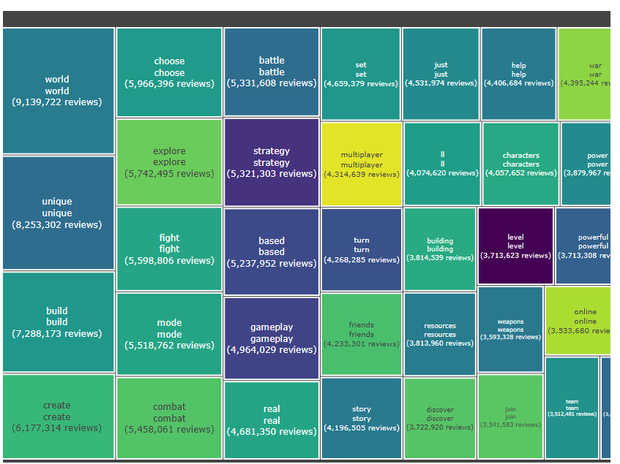Viewport: 620px width, 464px height.
Task: Click the 'world' treemap tile
Action: click(x=58, y=91)
